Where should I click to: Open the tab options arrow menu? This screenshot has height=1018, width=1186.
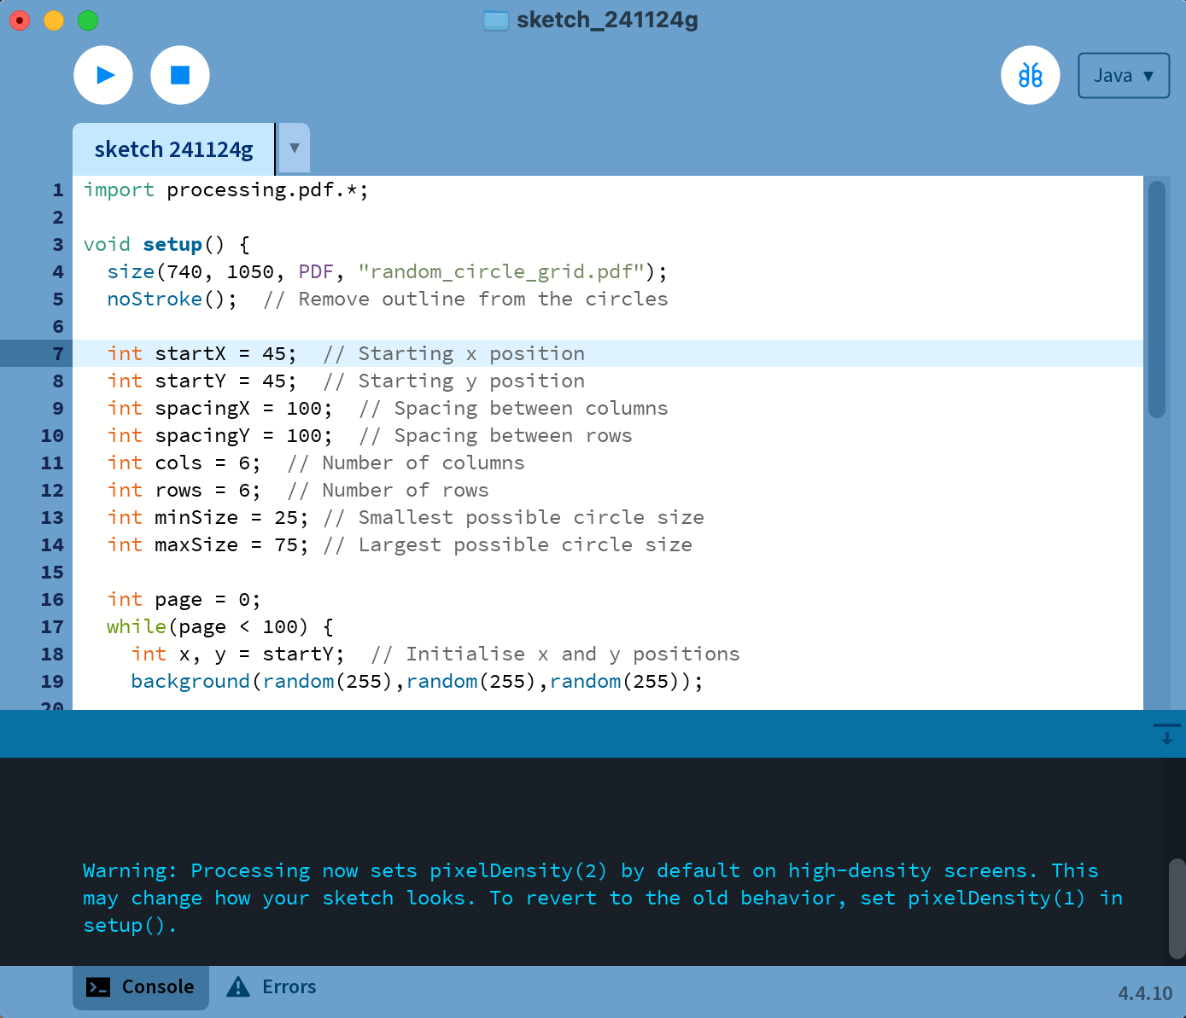(x=295, y=148)
